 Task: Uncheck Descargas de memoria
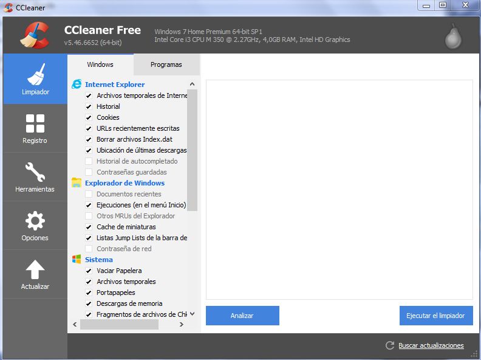click(x=89, y=303)
